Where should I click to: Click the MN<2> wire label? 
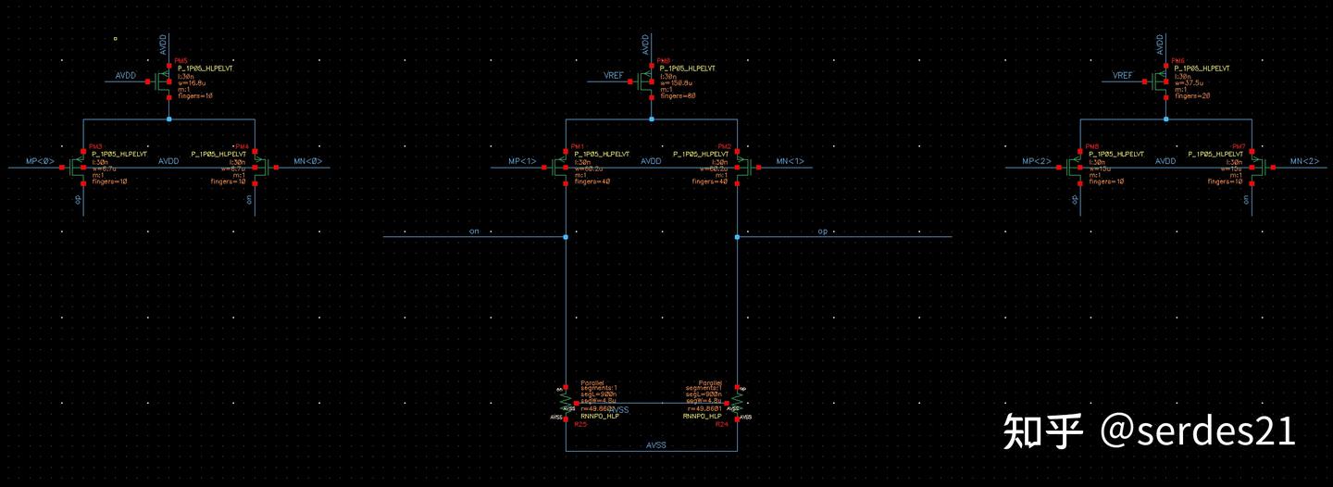coord(1305,161)
